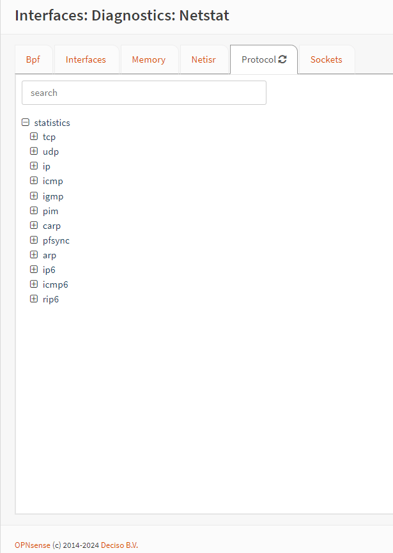Open the Interfaces tab
This screenshot has width=393, height=553.
tap(86, 59)
